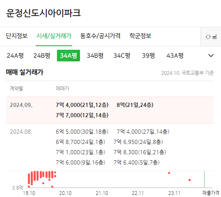Click the 2024.10. 국토교통부 기준 note
Viewport: 221px width, 197px height.
[x=187, y=73]
